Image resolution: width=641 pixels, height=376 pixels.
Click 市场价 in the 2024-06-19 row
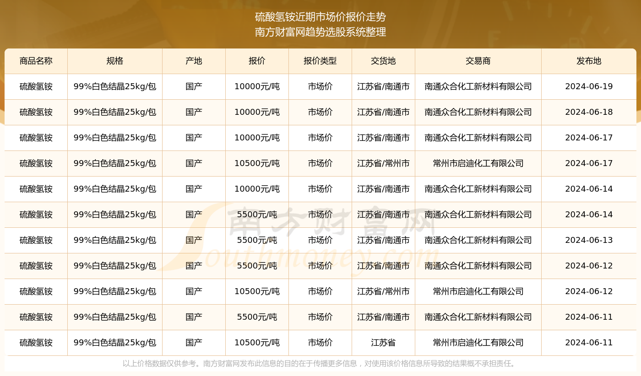point(320,86)
